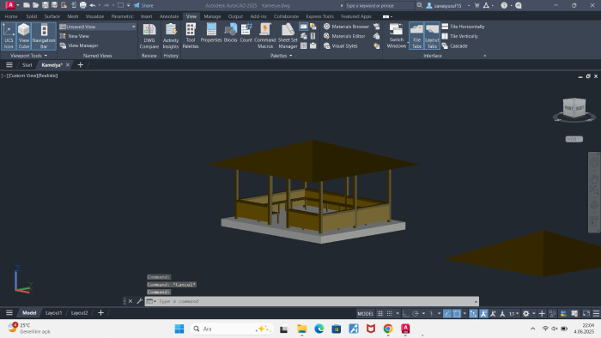Open the Blocks palette

tap(230, 33)
